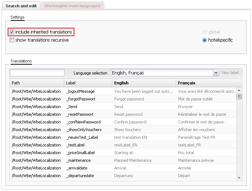Select the Forgot password English translation
The width and height of the screenshot is (252, 191).
coord(129,99)
